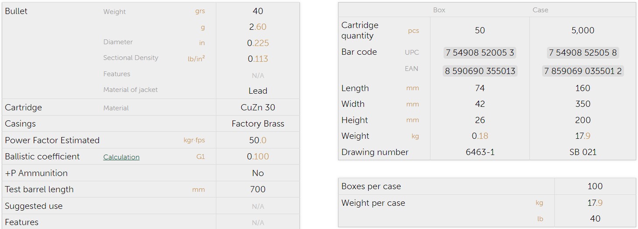Viewport: 638px width, 229px height.
Task: Click the Box column header
Action: pos(439,10)
